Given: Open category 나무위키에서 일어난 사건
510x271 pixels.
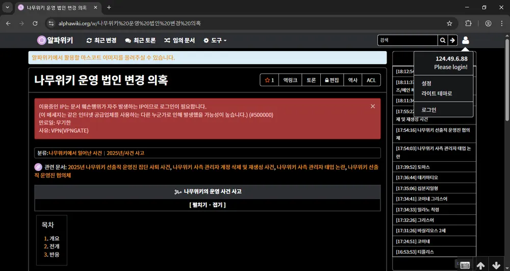Looking at the screenshot, I should [75, 153].
